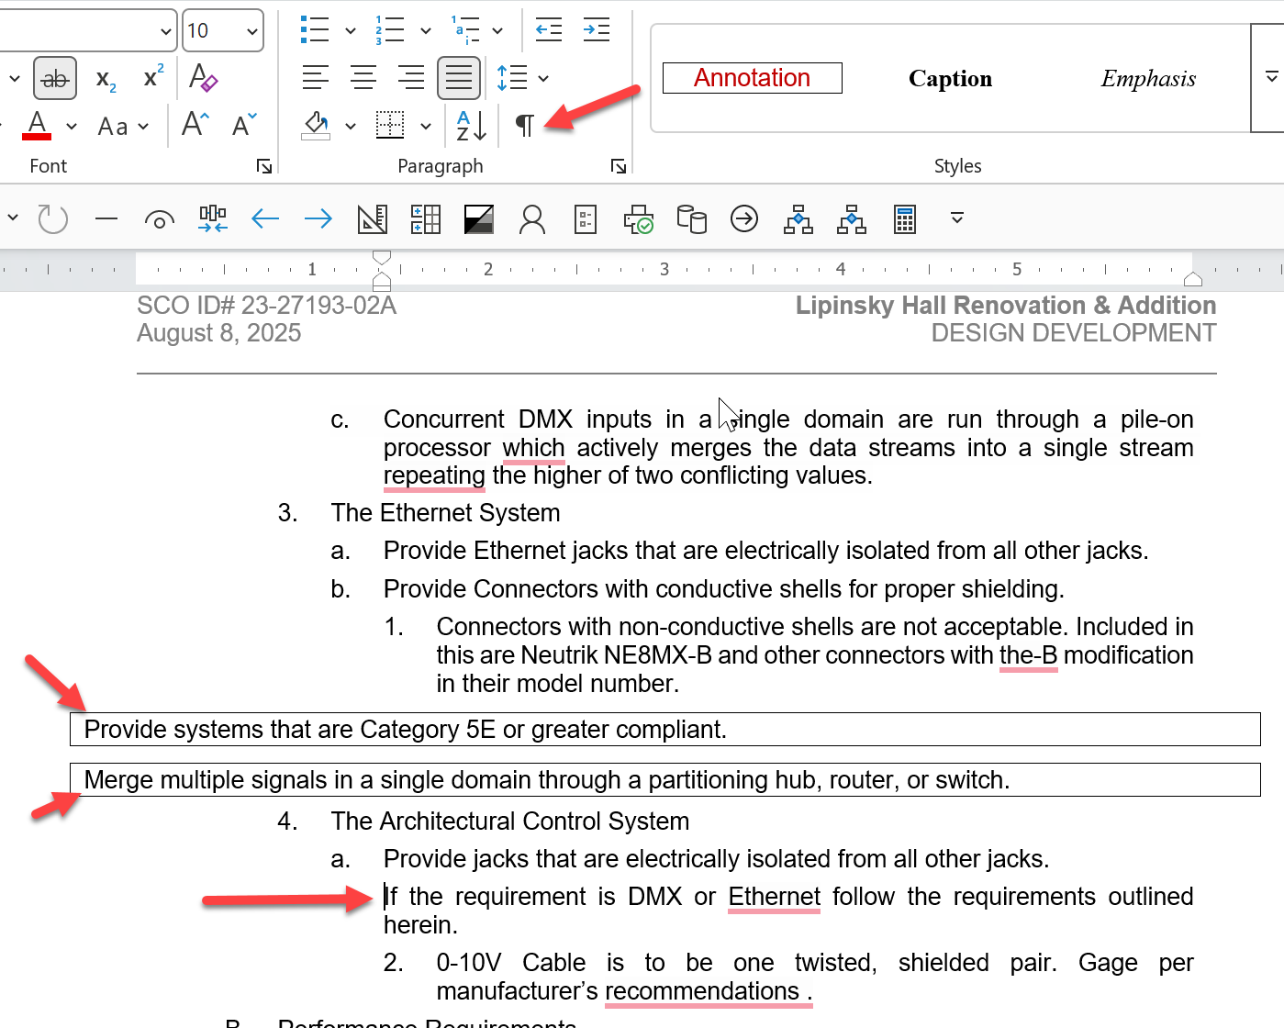Launch the Paragraph settings dialog

[x=619, y=166]
